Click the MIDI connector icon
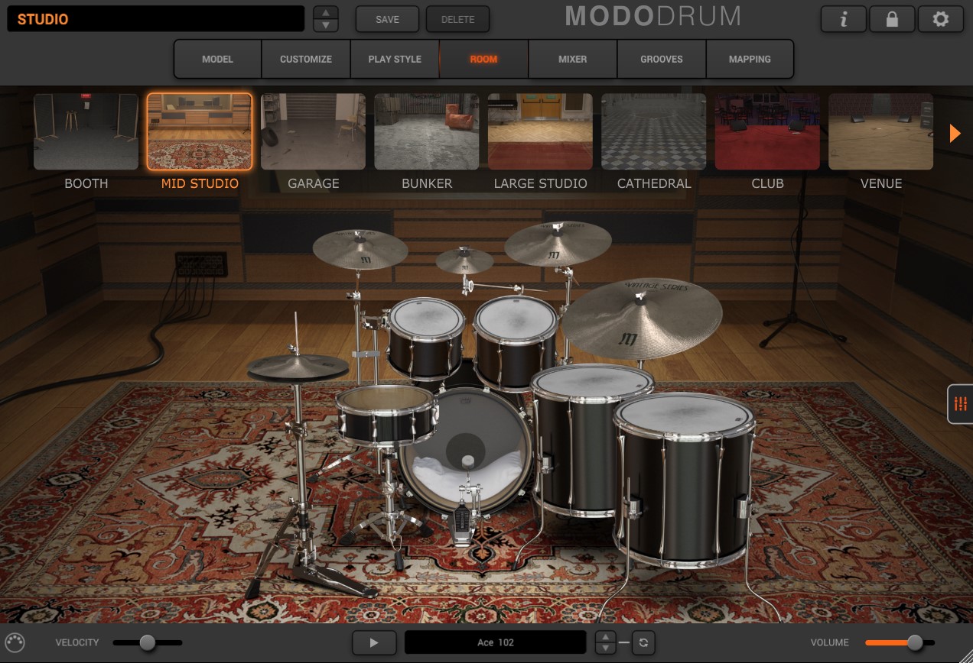 15,642
